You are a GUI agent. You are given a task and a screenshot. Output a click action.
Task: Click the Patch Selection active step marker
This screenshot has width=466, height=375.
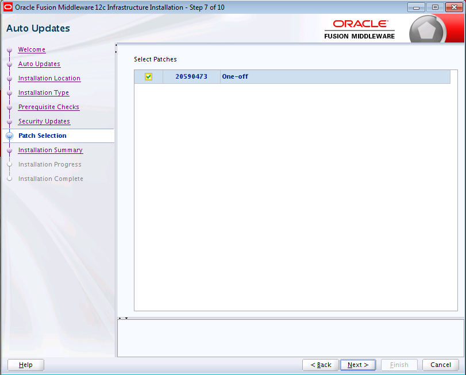point(10,136)
